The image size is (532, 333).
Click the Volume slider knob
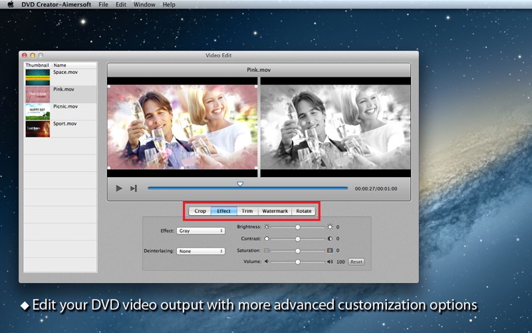[x=297, y=262]
